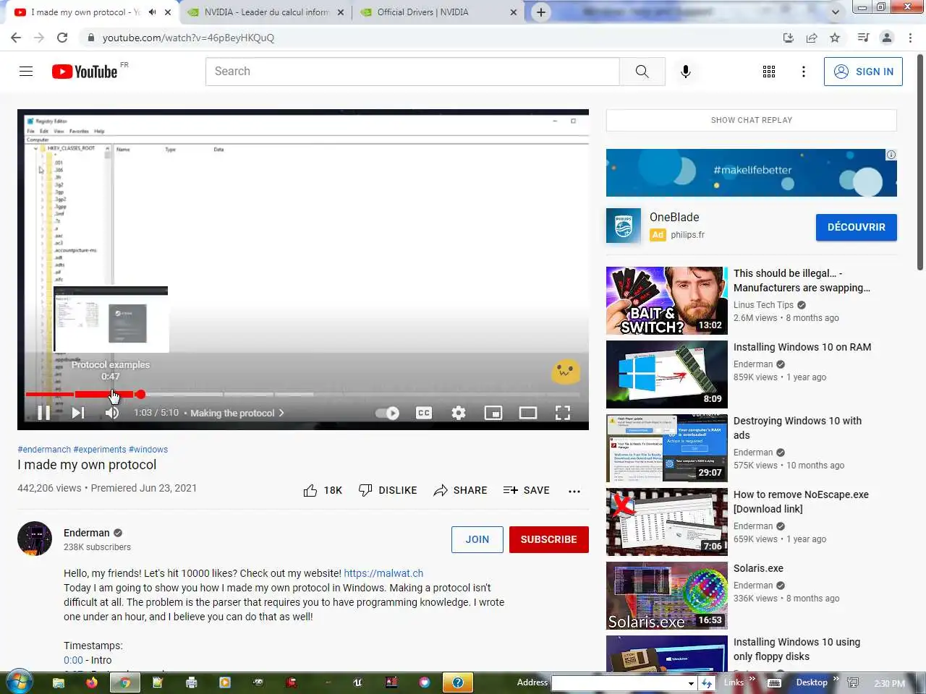This screenshot has height=694, width=926.
Task: Click the JOIN membership button
Action: pyautogui.click(x=477, y=539)
